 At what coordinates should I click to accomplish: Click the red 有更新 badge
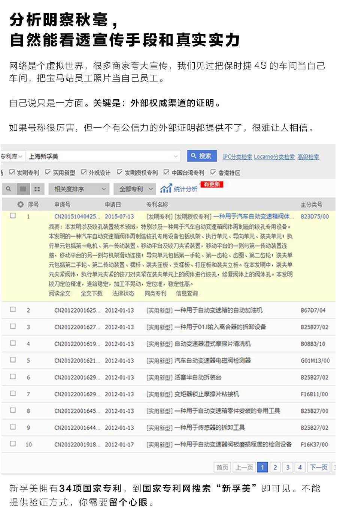click(212, 184)
